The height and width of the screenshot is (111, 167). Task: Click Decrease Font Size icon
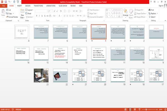coord(57,11)
